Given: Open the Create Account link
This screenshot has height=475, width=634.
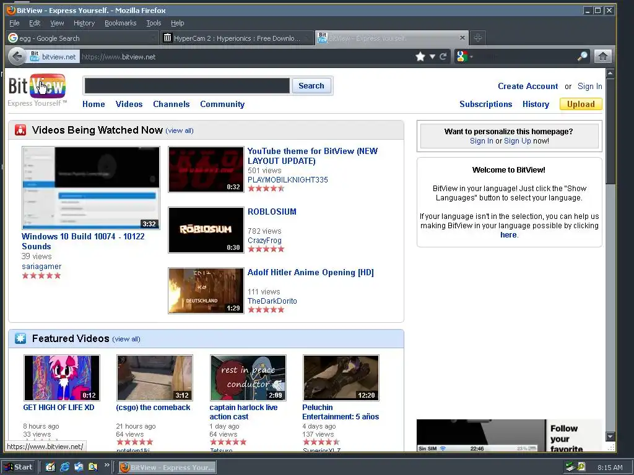Looking at the screenshot, I should (528, 86).
